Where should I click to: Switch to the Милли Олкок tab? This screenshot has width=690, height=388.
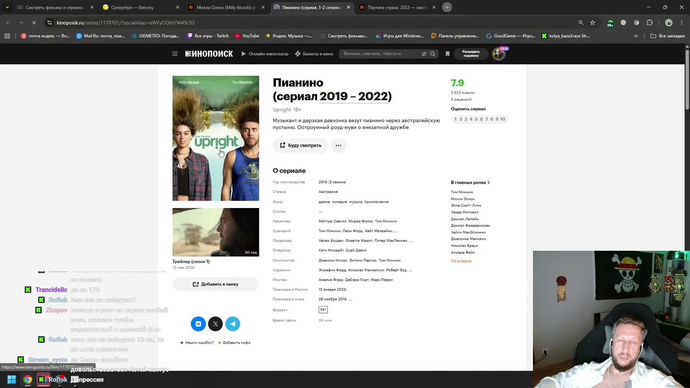click(226, 8)
